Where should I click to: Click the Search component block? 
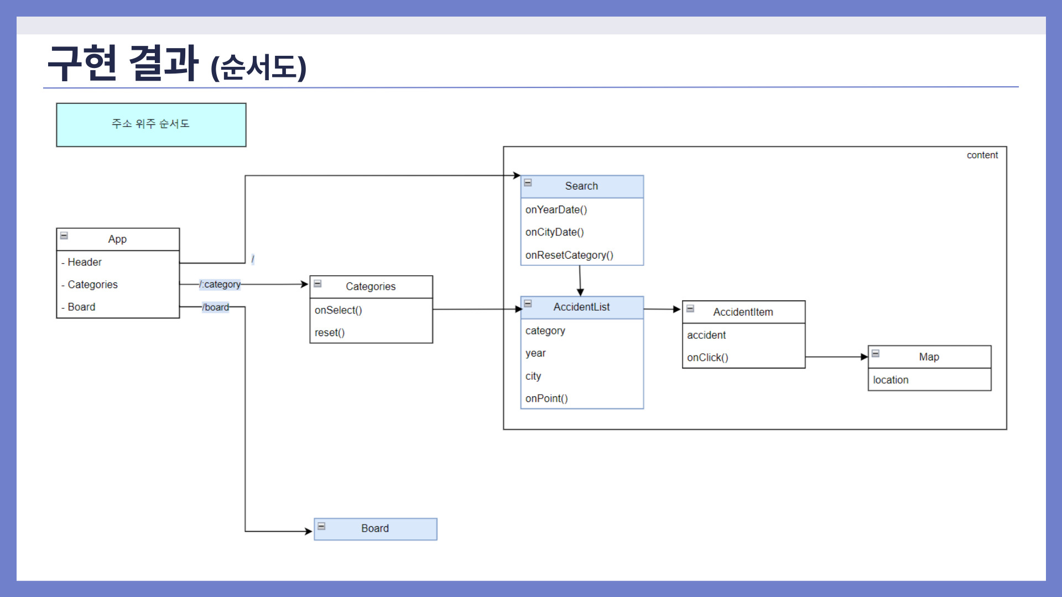pyautogui.click(x=581, y=185)
